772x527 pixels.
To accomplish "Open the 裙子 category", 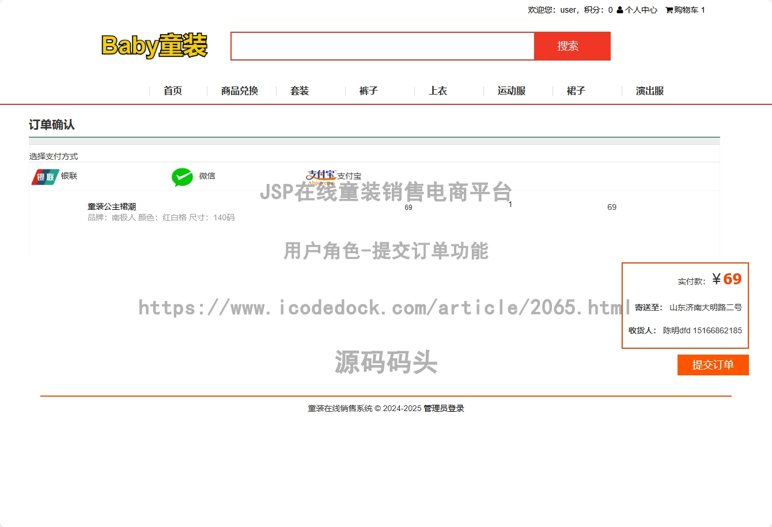I will coord(576,91).
